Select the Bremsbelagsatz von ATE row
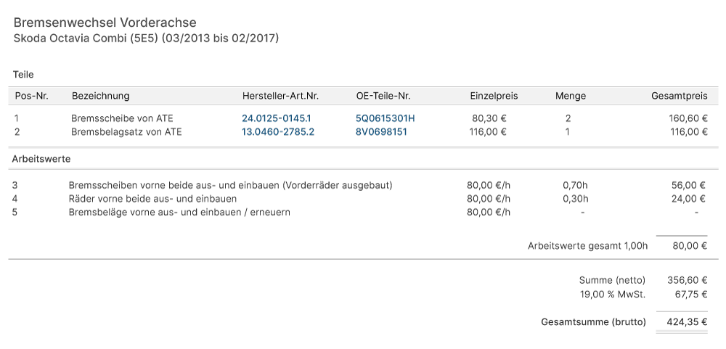Screen dimensions: 726x349 click(x=363, y=132)
